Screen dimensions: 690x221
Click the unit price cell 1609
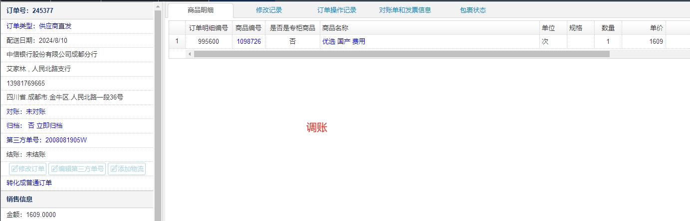(x=644, y=42)
